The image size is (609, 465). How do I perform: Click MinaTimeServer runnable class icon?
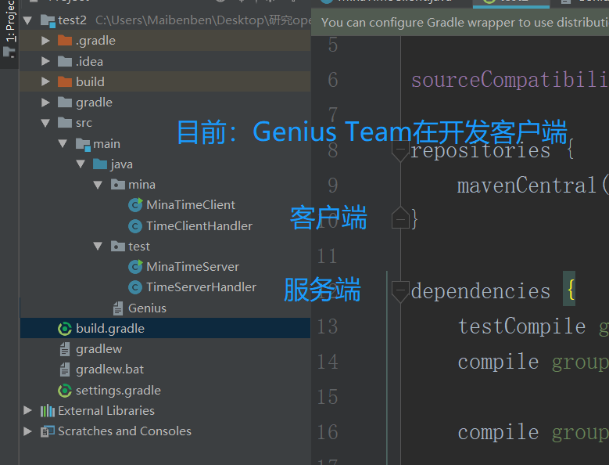pyautogui.click(x=135, y=266)
